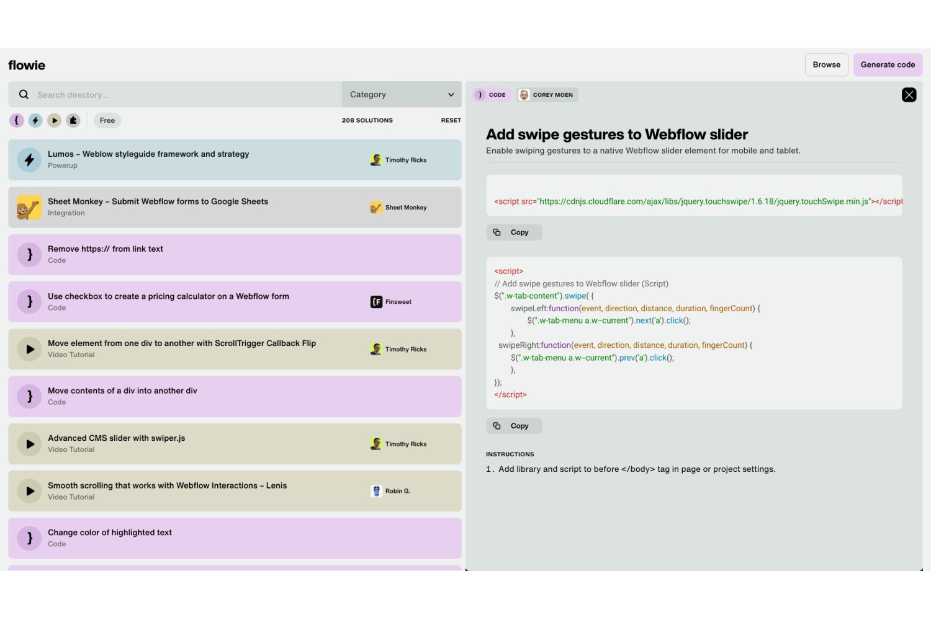Click the opening <script> tag line
The image size is (931, 620).
509,271
